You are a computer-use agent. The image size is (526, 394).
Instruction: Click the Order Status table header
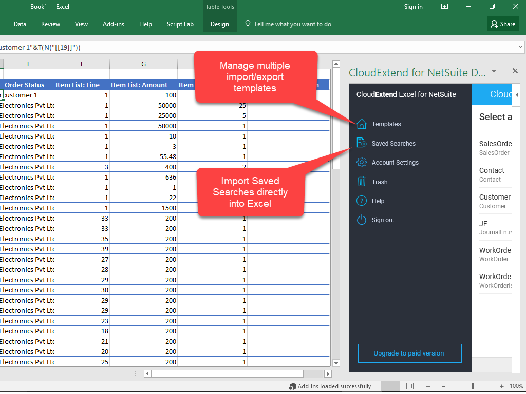(25, 85)
